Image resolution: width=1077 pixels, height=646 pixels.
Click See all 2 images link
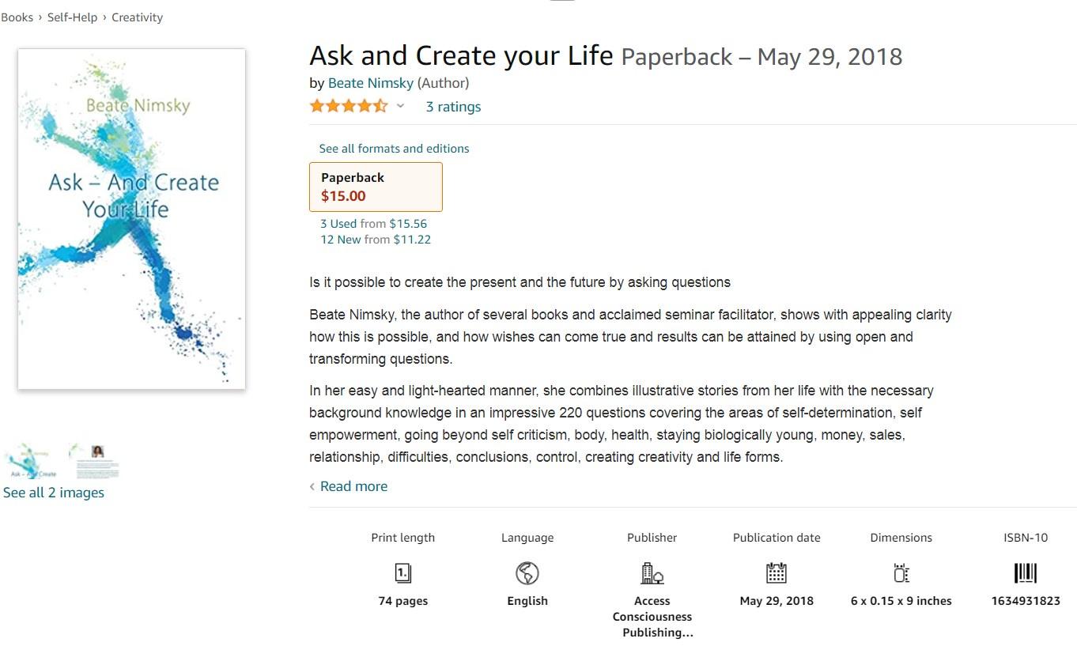point(54,493)
